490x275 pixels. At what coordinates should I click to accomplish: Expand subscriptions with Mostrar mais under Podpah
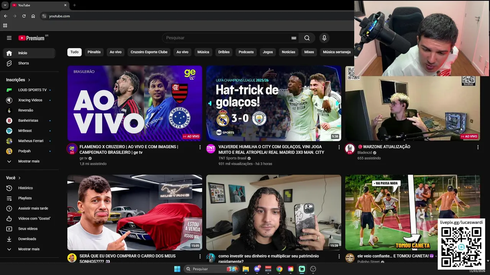pos(29,161)
